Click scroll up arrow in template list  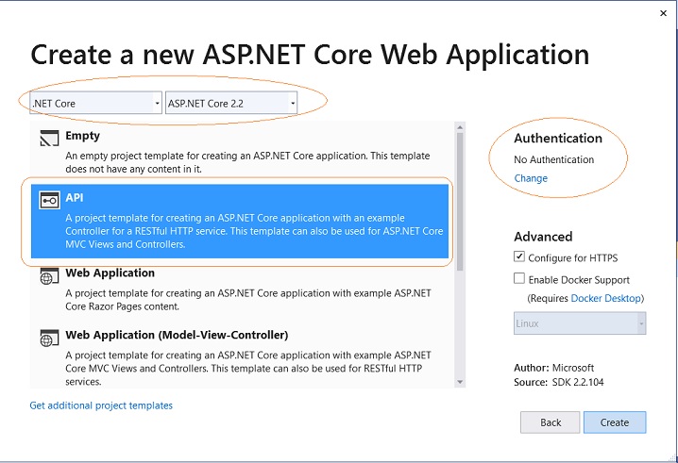[x=460, y=127]
